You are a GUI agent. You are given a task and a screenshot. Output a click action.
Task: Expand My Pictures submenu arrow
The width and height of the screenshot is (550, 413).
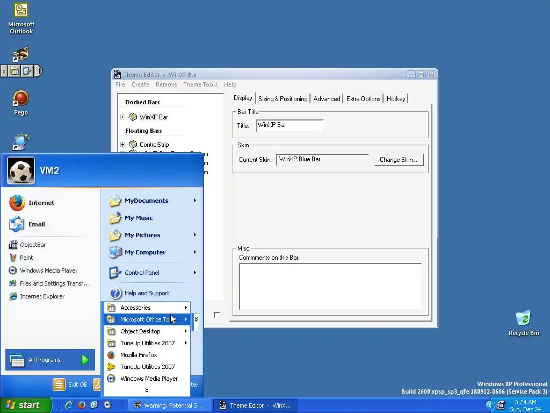pyautogui.click(x=194, y=235)
